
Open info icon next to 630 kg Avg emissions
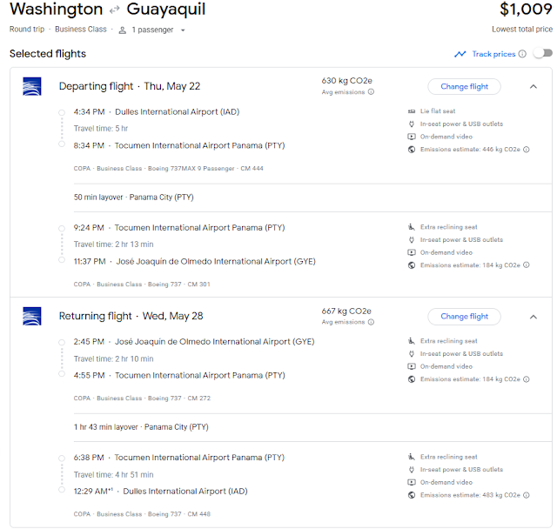pos(371,92)
